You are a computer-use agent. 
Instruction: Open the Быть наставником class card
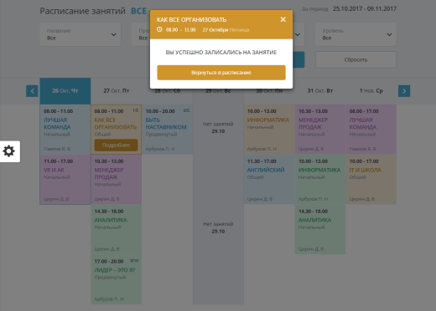point(167,130)
